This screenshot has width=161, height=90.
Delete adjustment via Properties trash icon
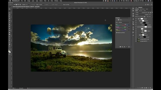(129, 47)
